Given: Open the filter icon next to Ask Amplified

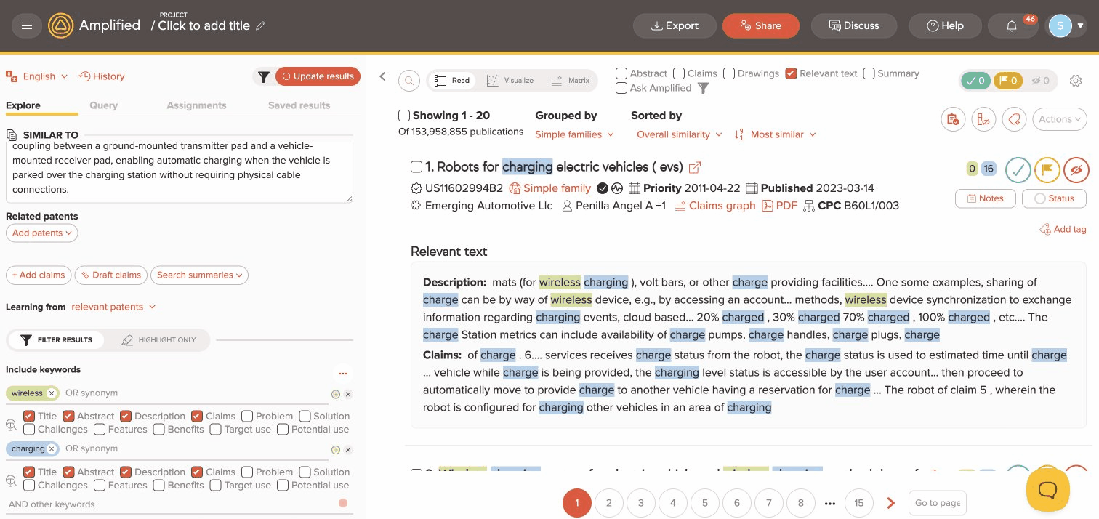Looking at the screenshot, I should 702,87.
